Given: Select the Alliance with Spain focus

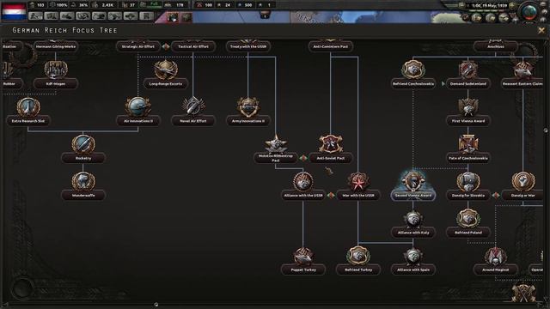Looking at the screenshot, I should [x=413, y=260].
